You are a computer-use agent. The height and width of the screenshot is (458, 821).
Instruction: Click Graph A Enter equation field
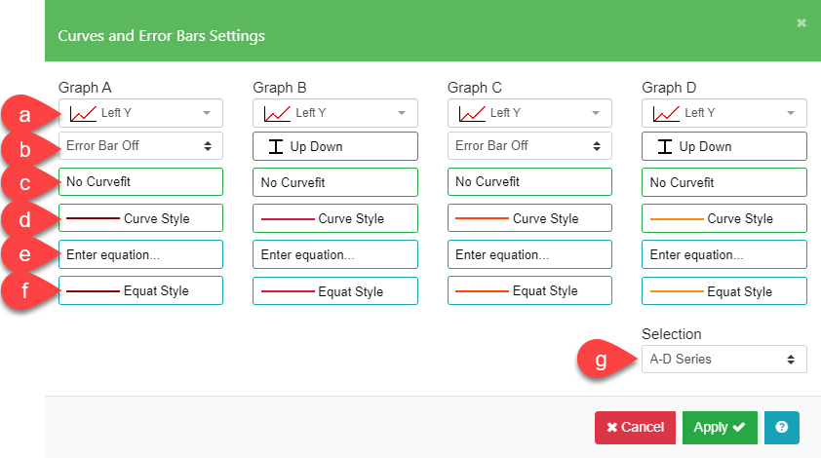point(140,255)
